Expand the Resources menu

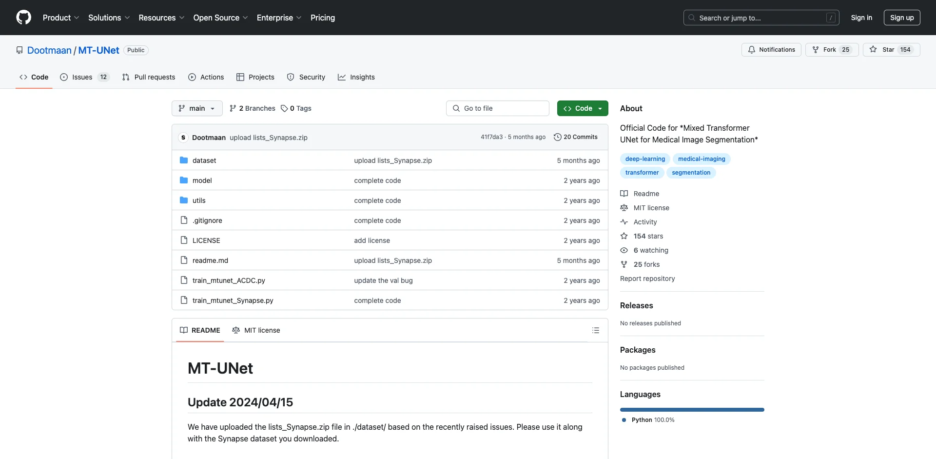pyautogui.click(x=161, y=18)
